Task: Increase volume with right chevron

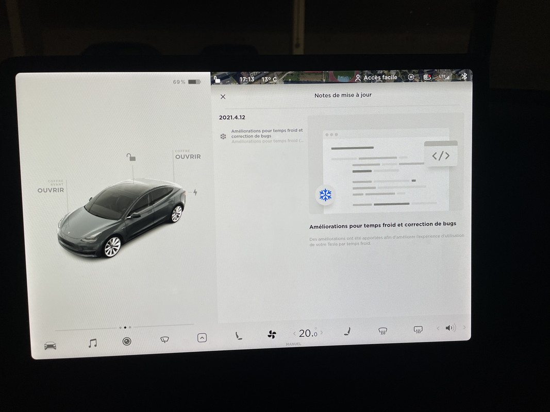Action: (x=464, y=327)
